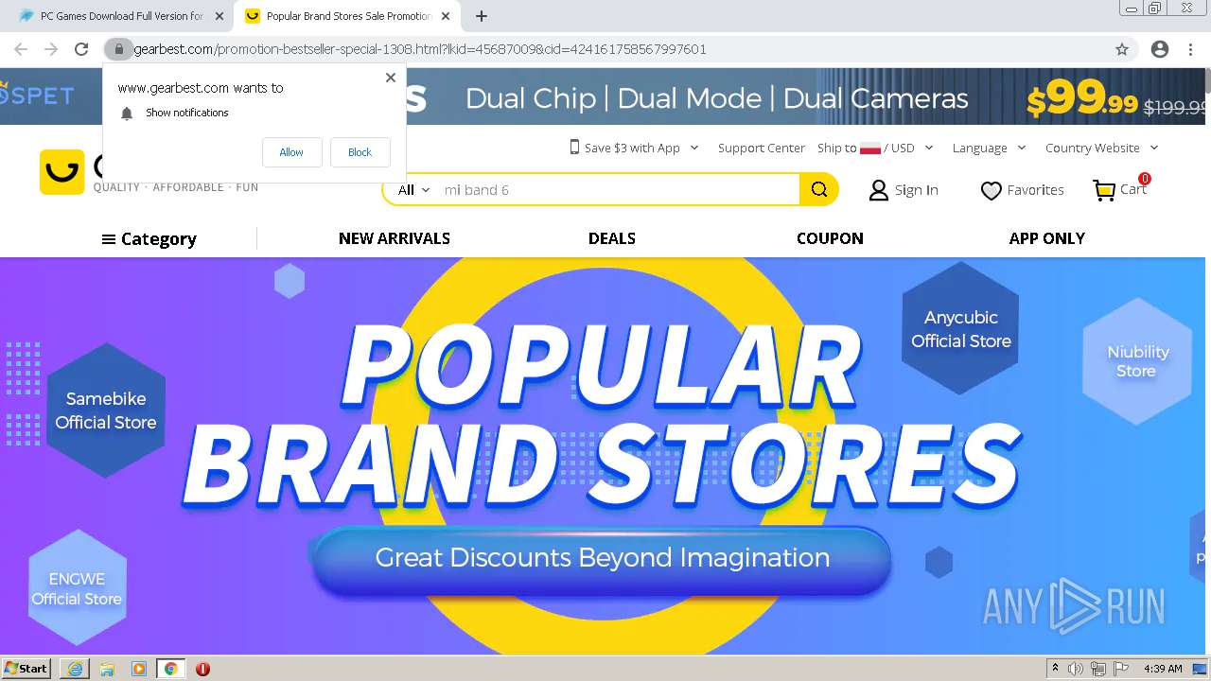Open Chrome three-dot menu
The height and width of the screenshot is (681, 1211).
pyautogui.click(x=1190, y=49)
